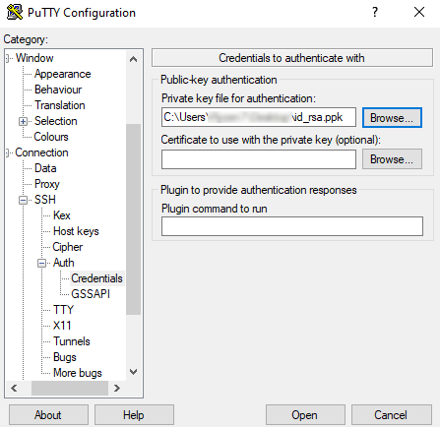The height and width of the screenshot is (427, 440).
Task: Open the Bugs category
Action: point(65,357)
